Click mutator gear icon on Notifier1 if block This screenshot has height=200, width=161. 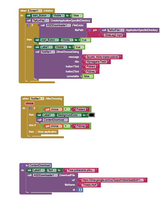30,108
